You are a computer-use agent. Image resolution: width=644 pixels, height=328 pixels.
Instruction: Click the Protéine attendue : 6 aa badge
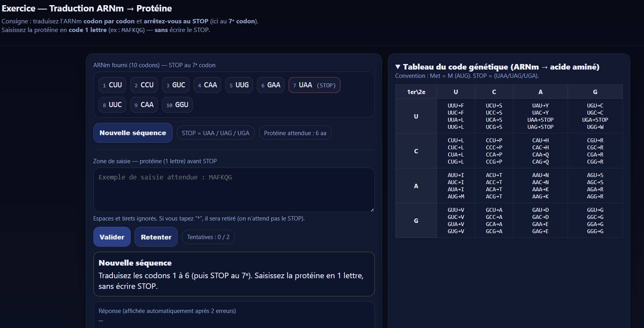point(295,133)
